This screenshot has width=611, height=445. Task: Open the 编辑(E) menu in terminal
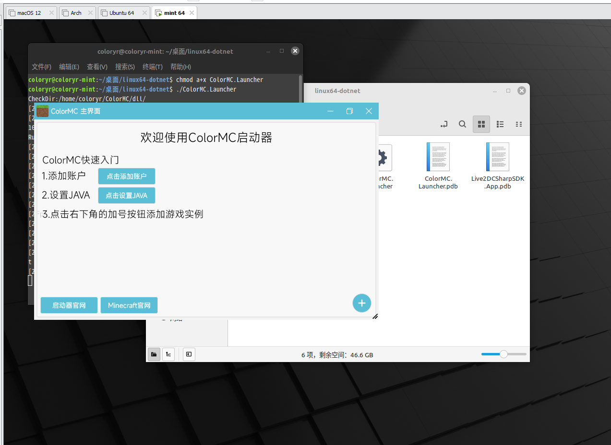(69, 67)
